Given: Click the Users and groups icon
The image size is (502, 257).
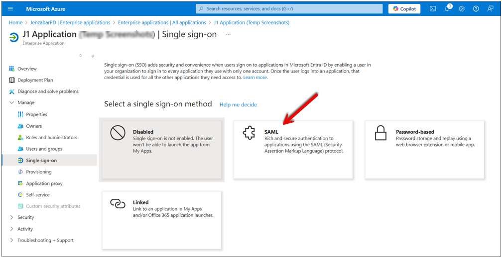Looking at the screenshot, I should tap(20, 149).
